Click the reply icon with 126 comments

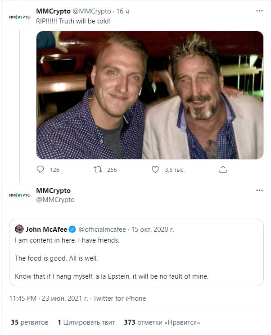click(x=40, y=170)
